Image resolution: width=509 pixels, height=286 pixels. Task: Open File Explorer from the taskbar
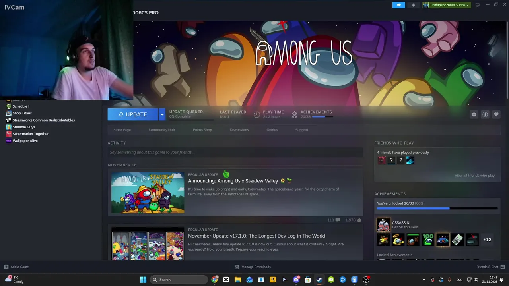(x=238, y=280)
